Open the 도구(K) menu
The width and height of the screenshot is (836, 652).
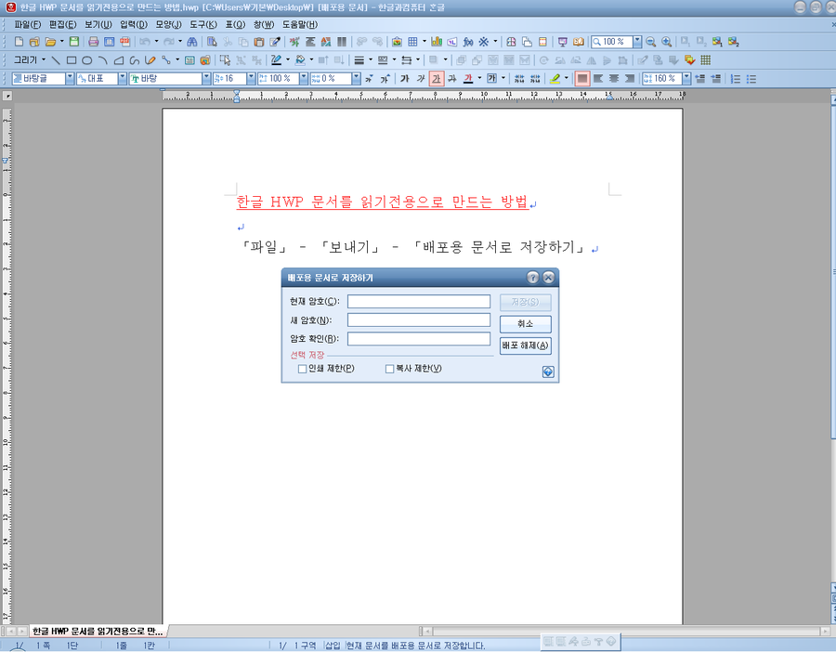coord(203,24)
